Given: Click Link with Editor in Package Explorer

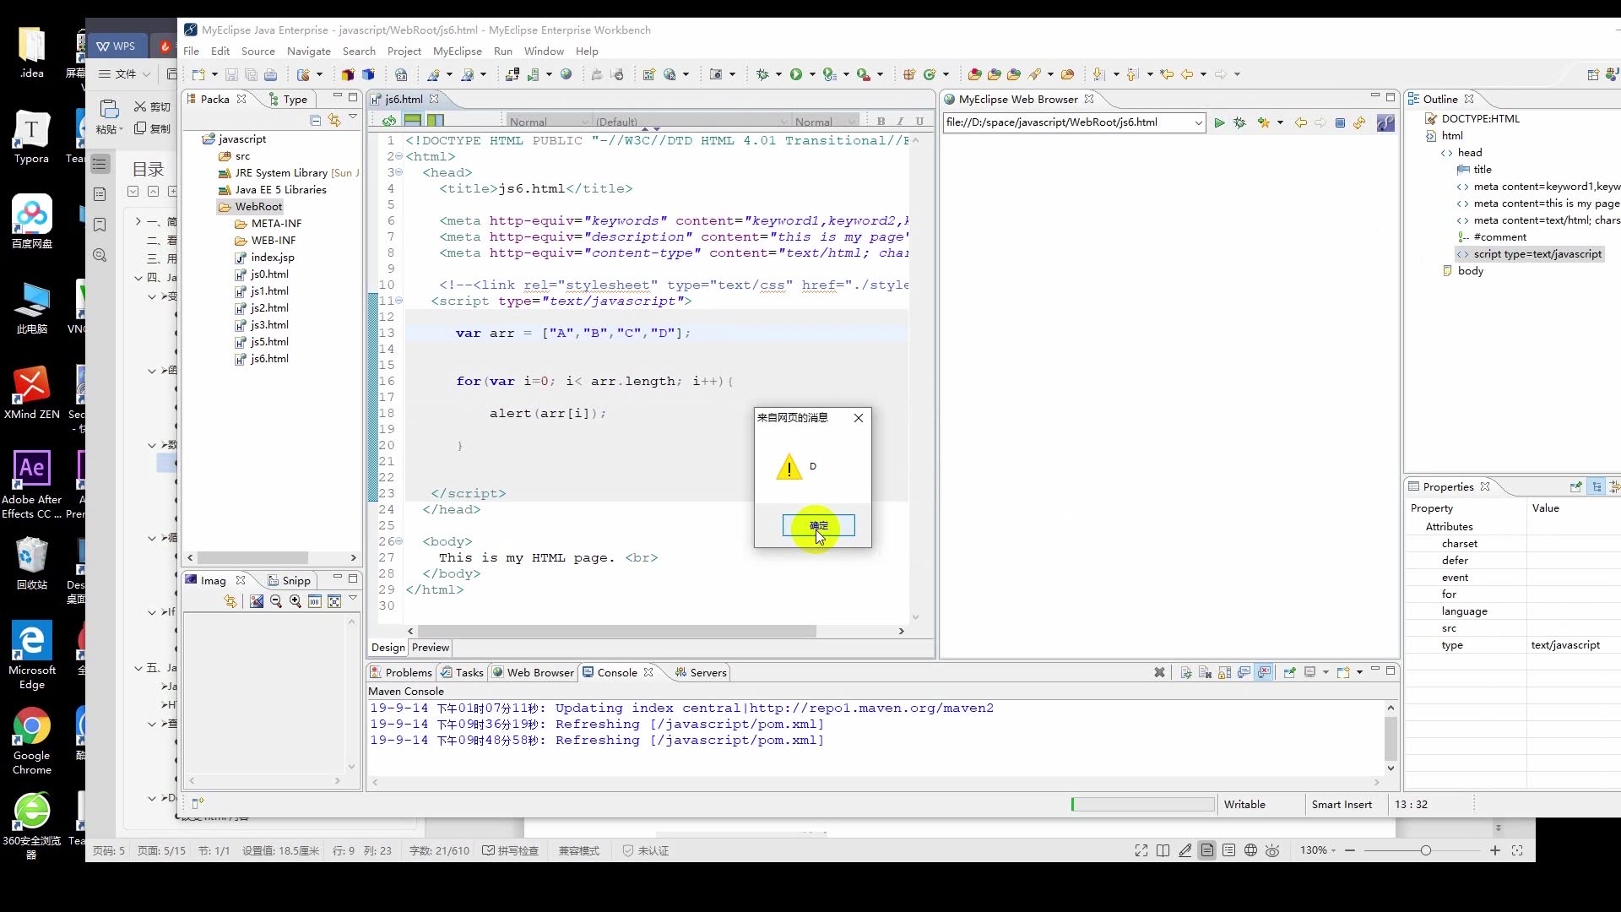Looking at the screenshot, I should (x=334, y=120).
